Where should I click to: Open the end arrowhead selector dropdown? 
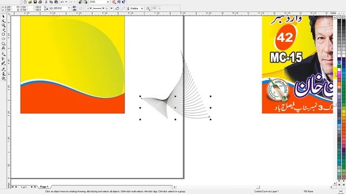pyautogui.click(x=111, y=9)
